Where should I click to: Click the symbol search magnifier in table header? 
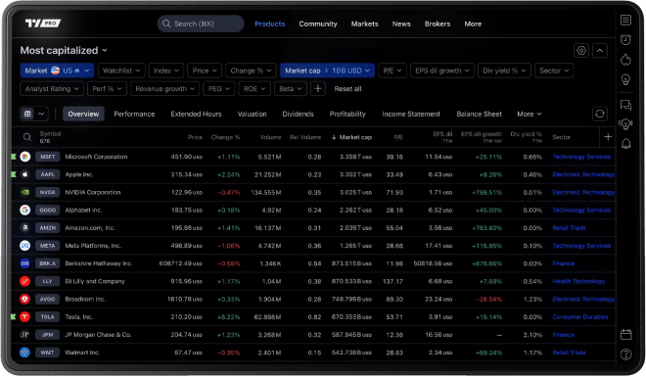click(x=26, y=137)
